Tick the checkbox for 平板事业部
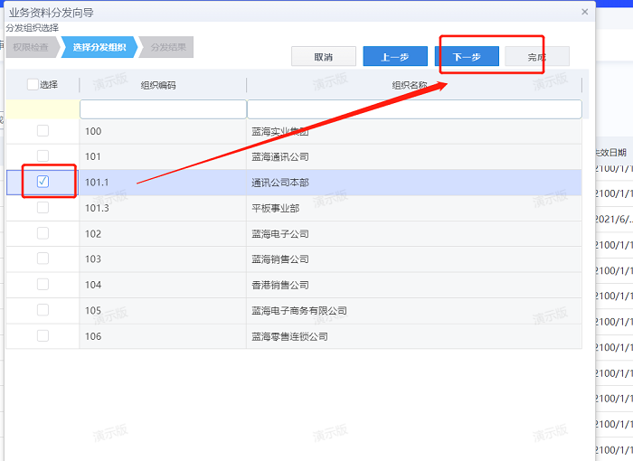Image resolution: width=633 pixels, height=461 pixels. point(43,208)
